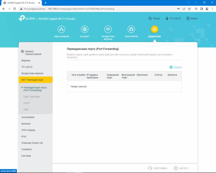Select Переадресація порту (Port Forwarding) subitem
Viewport: 216px width, 173px height.
tap(35, 89)
